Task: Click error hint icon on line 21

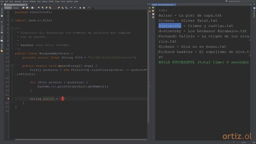Action: pos(8,99)
